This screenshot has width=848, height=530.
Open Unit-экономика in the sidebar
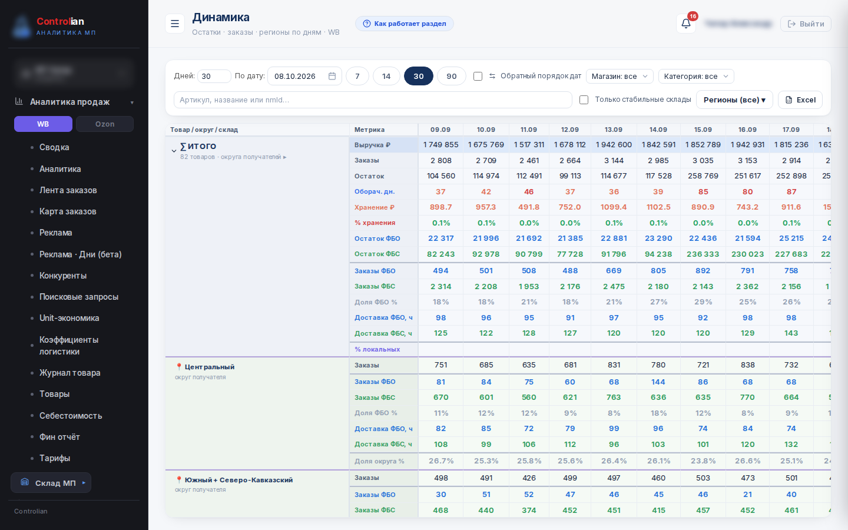pos(69,318)
